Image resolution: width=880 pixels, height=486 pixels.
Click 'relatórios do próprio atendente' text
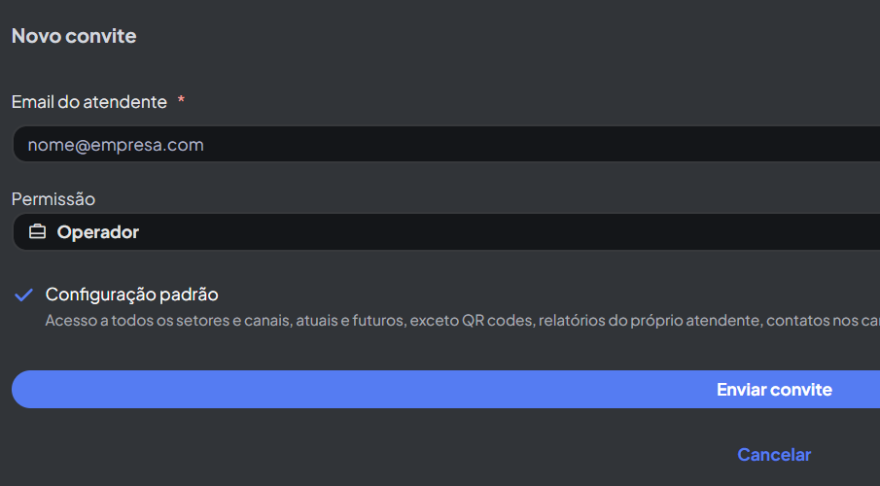pos(651,320)
